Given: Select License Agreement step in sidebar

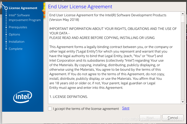Looking at the screenshot, I should [23, 8].
